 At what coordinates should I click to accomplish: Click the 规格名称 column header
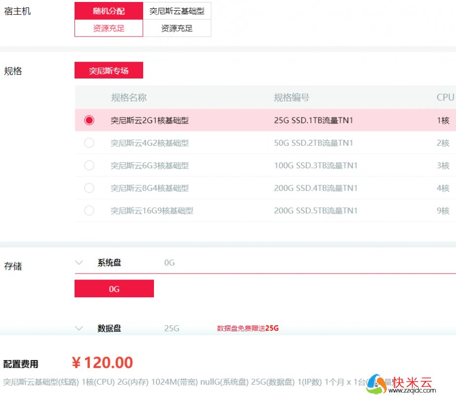[129, 97]
